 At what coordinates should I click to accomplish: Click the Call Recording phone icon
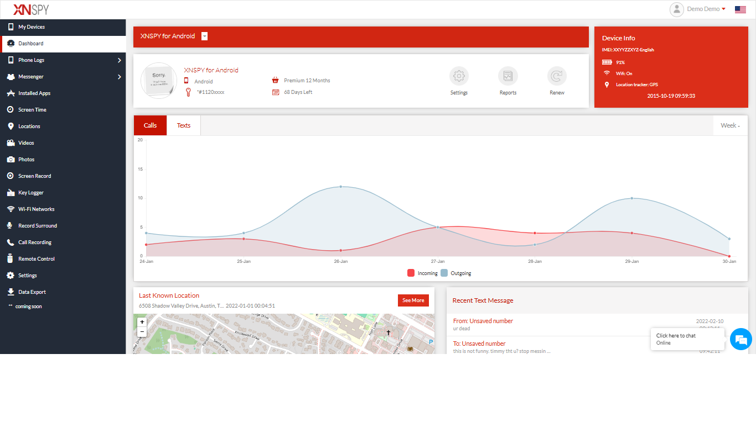click(x=11, y=242)
